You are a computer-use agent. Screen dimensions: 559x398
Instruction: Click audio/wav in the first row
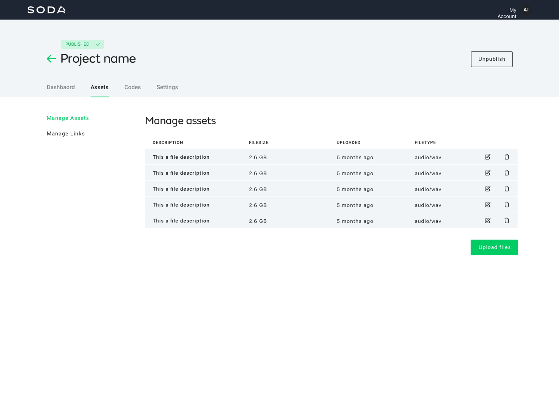[x=428, y=157]
